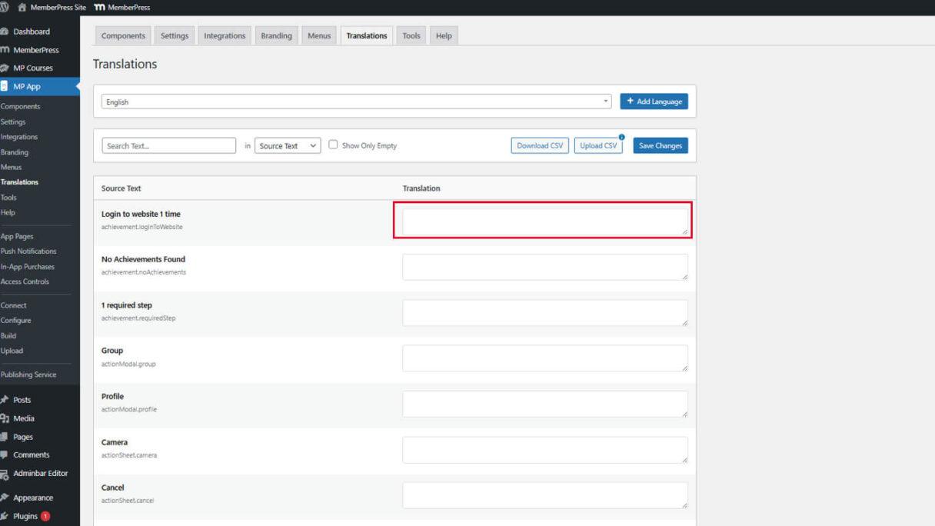935x526 pixels.
Task: Open Plugins with update badge
Action: pyautogui.click(x=25, y=516)
